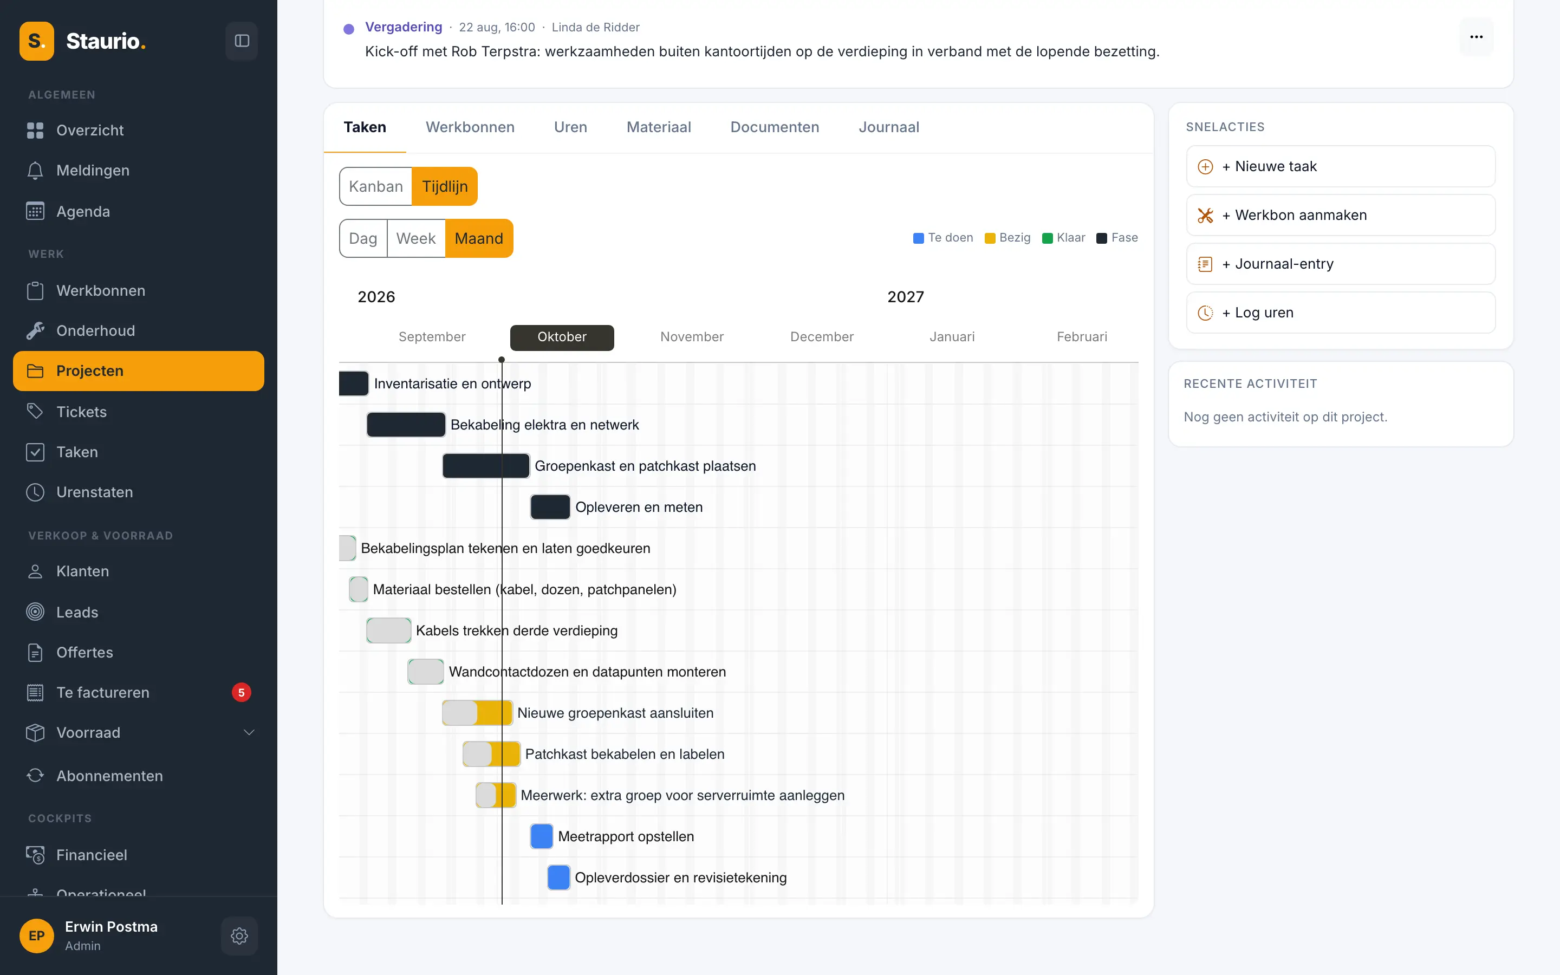Set timeline scale to Dag

(x=363, y=238)
